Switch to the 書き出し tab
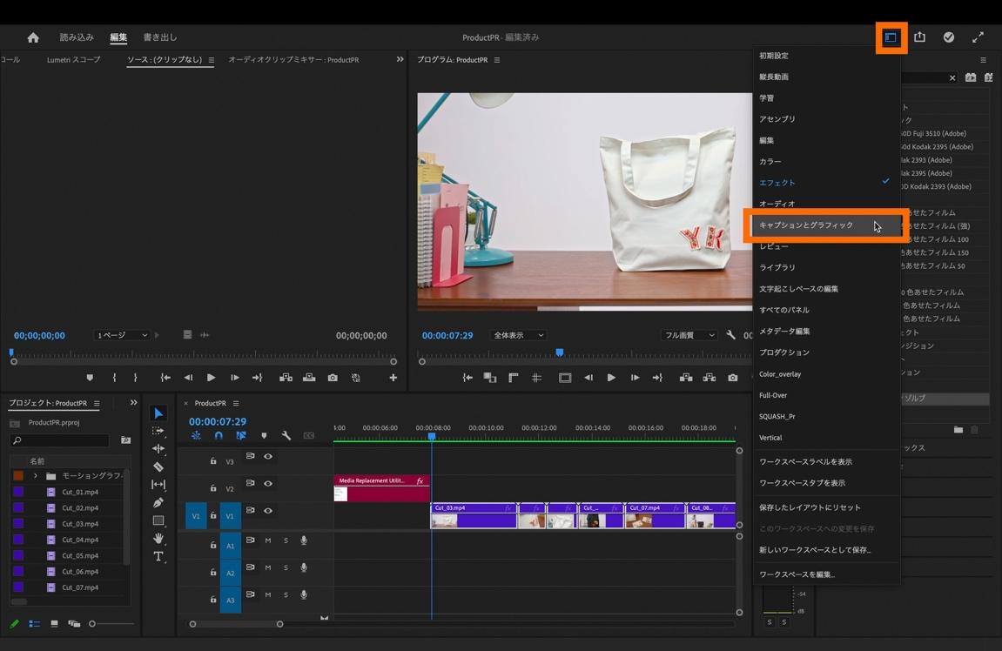The image size is (1002, 651). pos(160,37)
